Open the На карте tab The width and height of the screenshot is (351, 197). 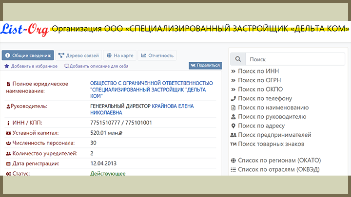[x=120, y=55]
